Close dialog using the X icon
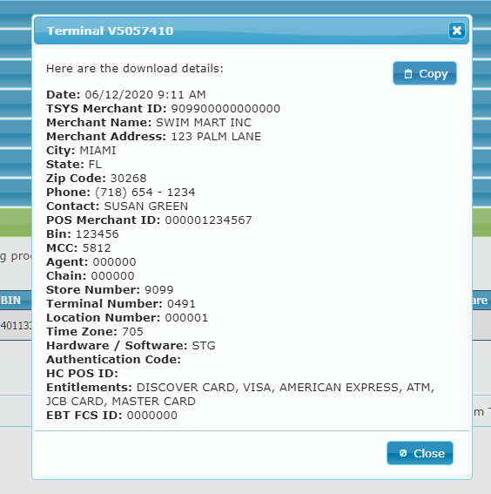This screenshot has height=494, width=491. [x=457, y=30]
